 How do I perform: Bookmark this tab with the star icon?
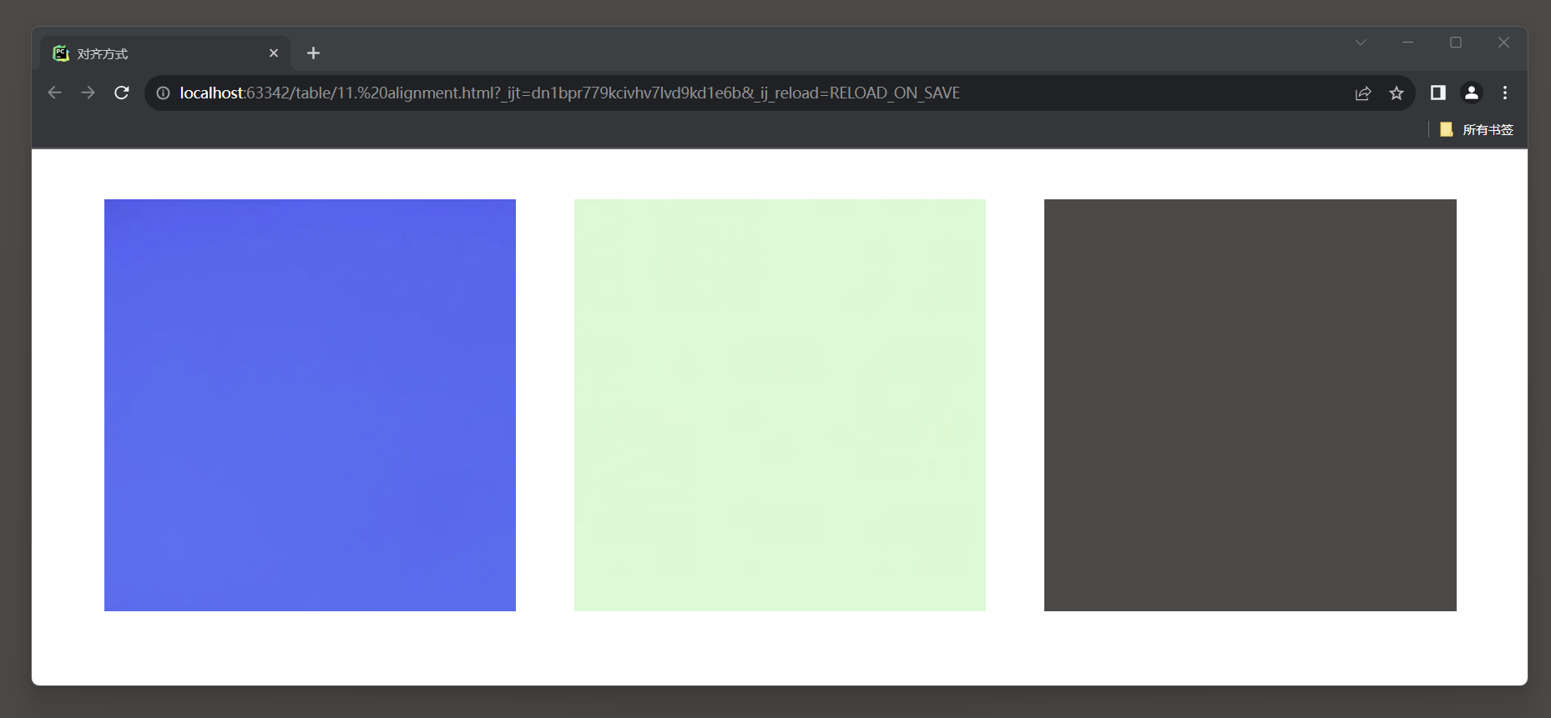pos(1397,93)
